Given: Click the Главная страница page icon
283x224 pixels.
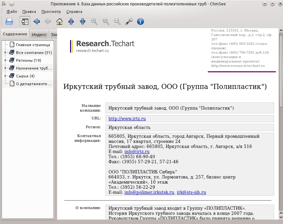Looking at the screenshot, I should coord(12,44).
